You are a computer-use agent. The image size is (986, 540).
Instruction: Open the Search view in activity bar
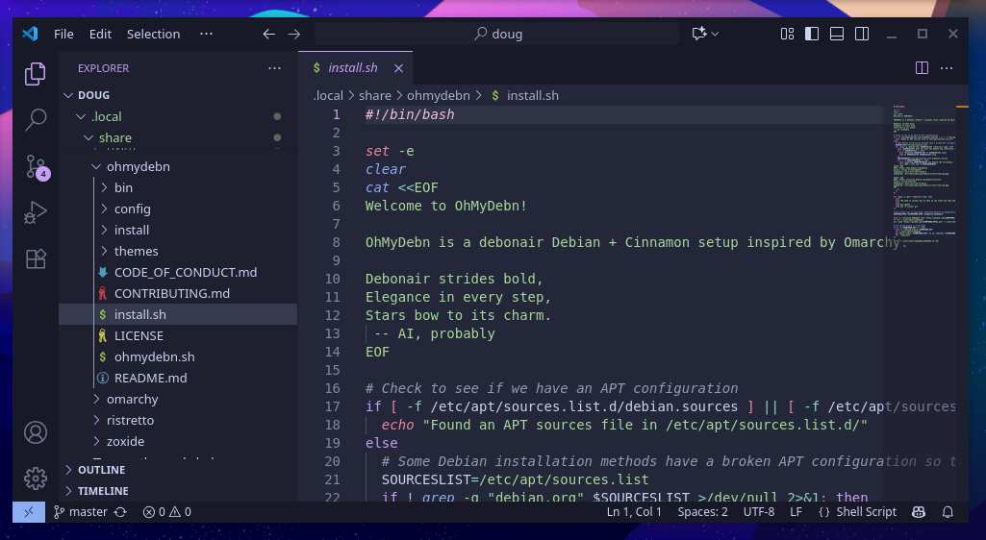(x=36, y=119)
